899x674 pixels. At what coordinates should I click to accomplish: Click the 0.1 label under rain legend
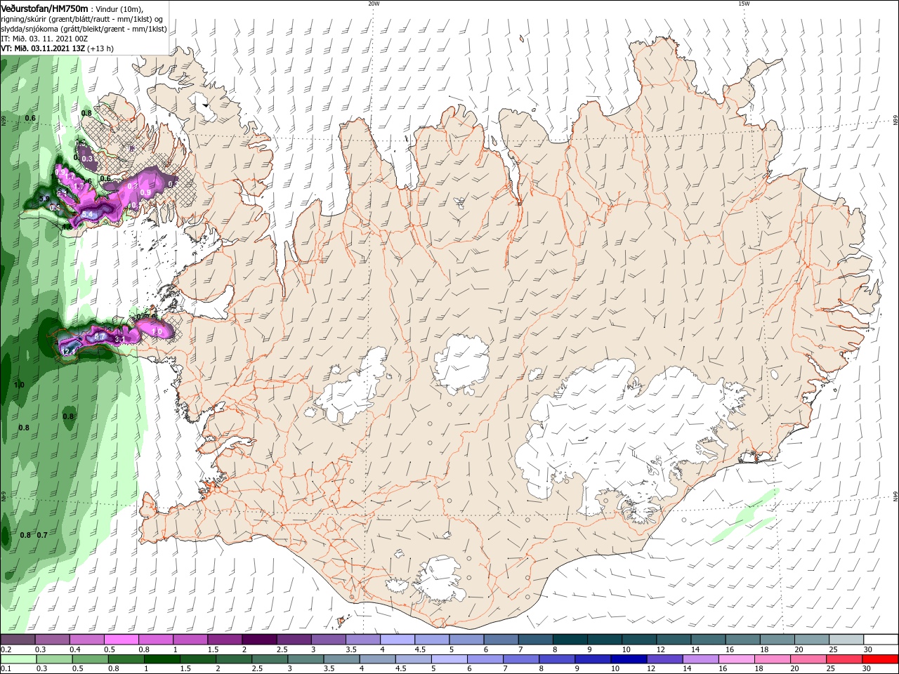pos(6,669)
